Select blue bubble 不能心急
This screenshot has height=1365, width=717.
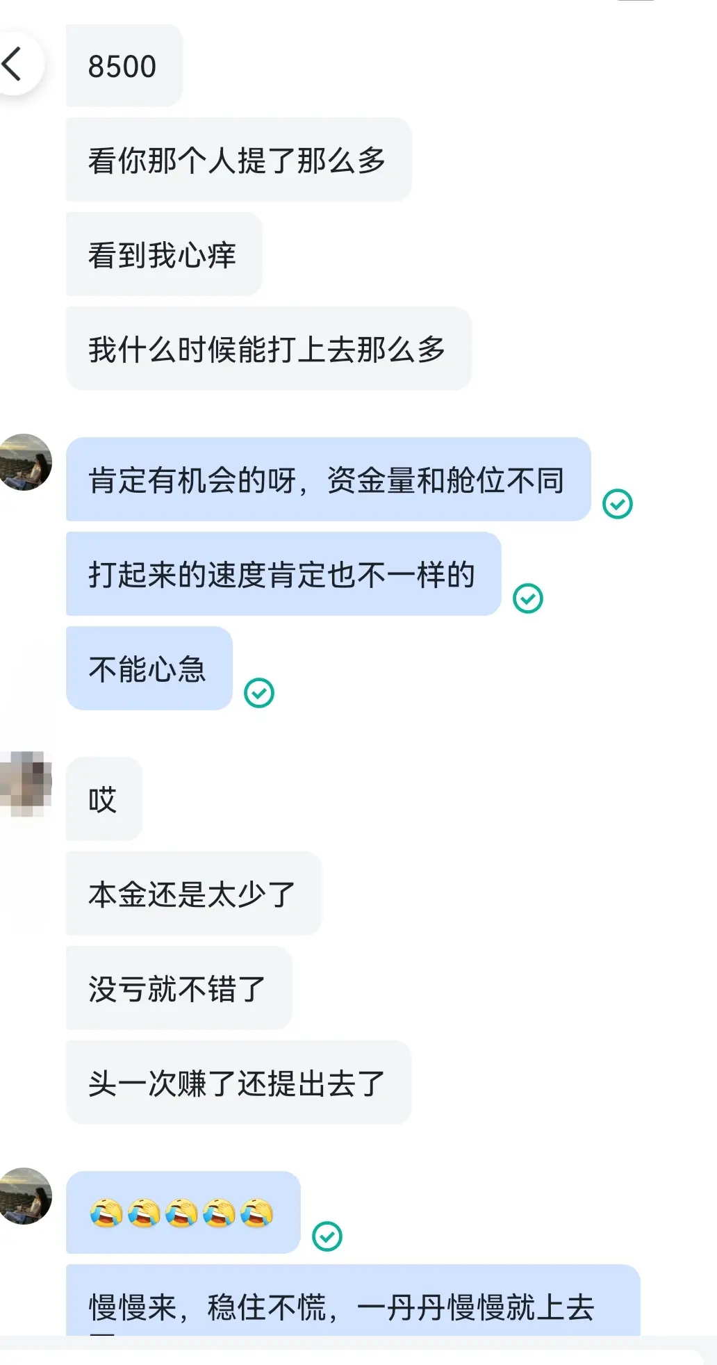[x=149, y=669]
